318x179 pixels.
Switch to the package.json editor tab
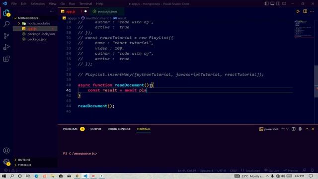tap(107, 11)
